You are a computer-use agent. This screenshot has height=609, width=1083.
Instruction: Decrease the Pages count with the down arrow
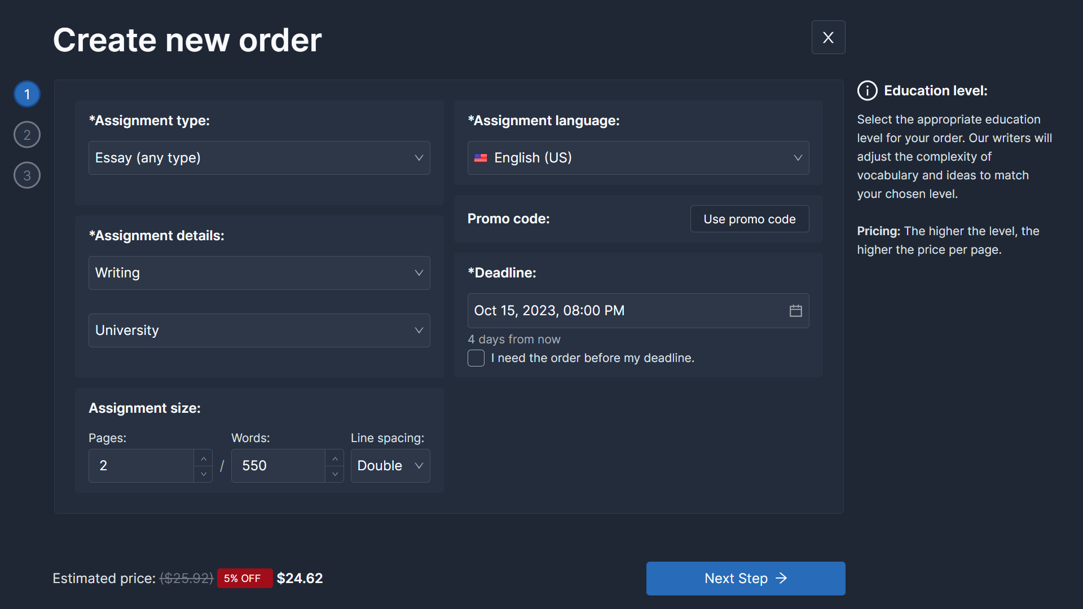point(203,474)
